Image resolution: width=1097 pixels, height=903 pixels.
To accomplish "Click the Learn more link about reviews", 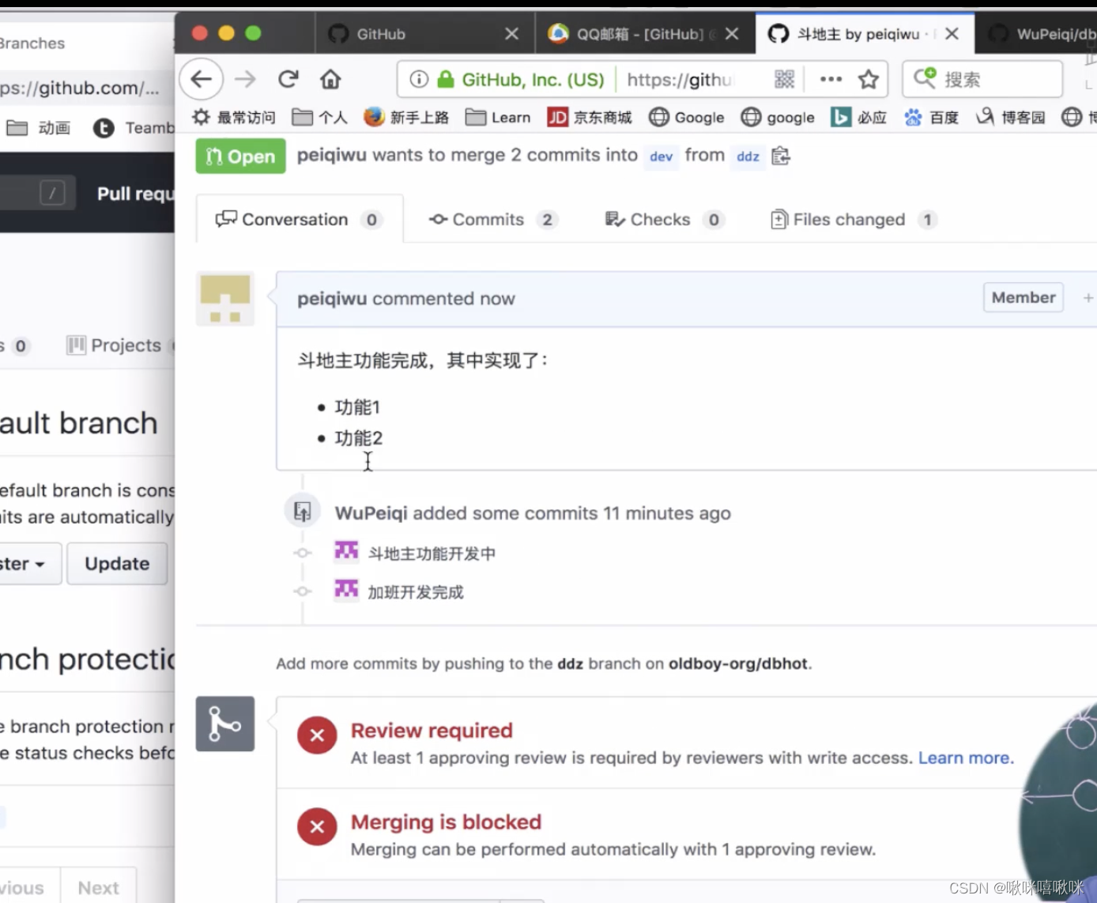I will (x=966, y=758).
